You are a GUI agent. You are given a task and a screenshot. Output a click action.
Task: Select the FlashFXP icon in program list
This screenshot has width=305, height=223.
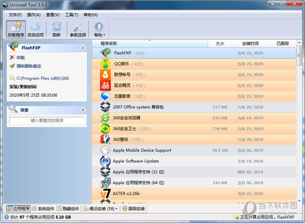(x=105, y=53)
